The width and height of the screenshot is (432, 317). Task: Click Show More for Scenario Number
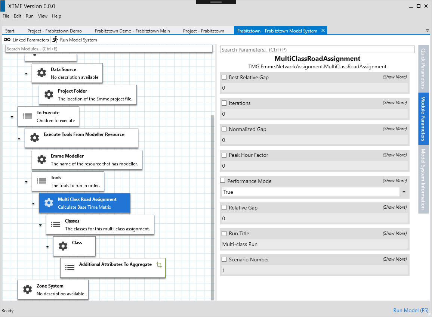coord(395,259)
